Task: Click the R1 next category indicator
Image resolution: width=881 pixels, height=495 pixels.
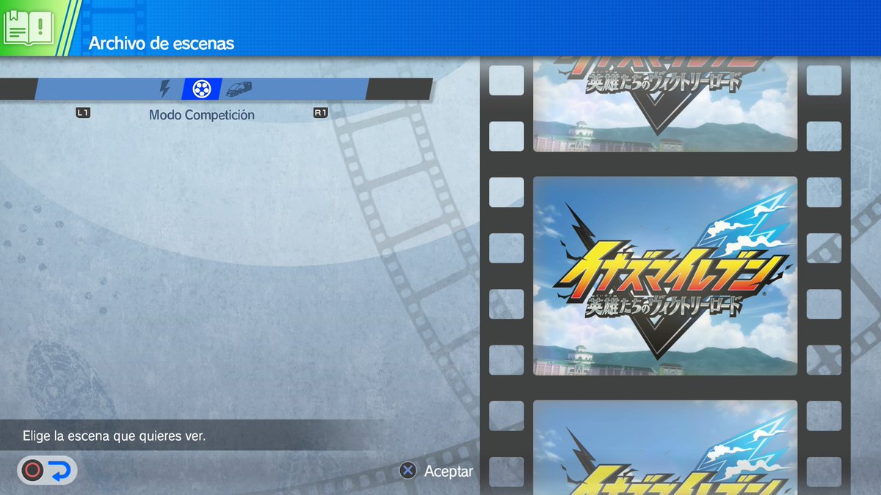Action: click(320, 114)
